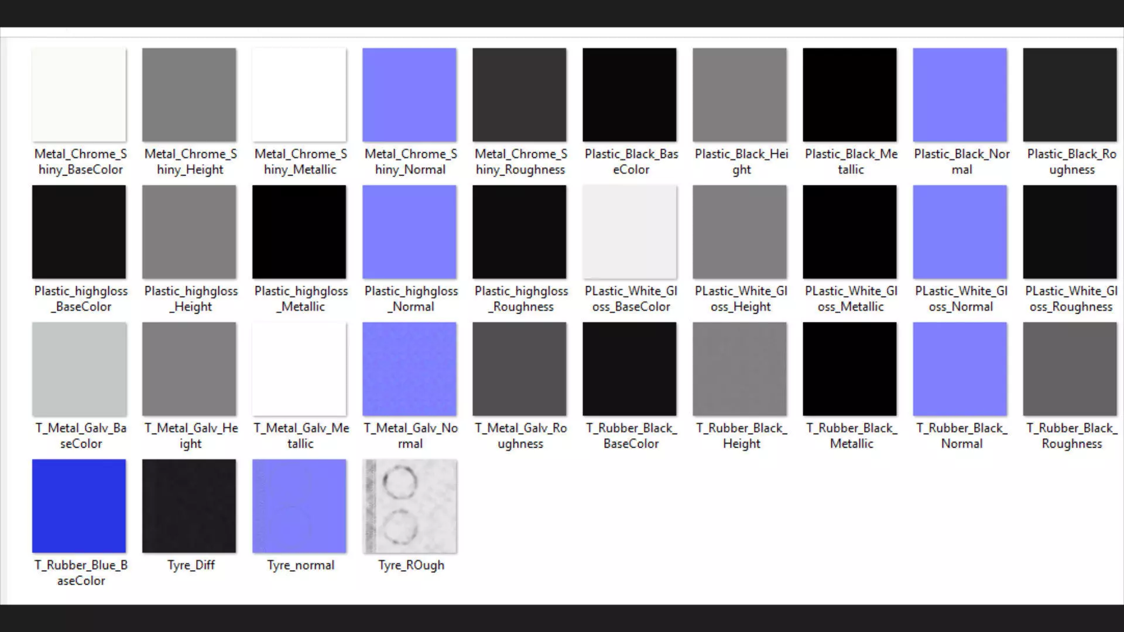The image size is (1124, 632).
Task: Click T_Rubber_Black_Height thumbnail
Action: coord(739,369)
